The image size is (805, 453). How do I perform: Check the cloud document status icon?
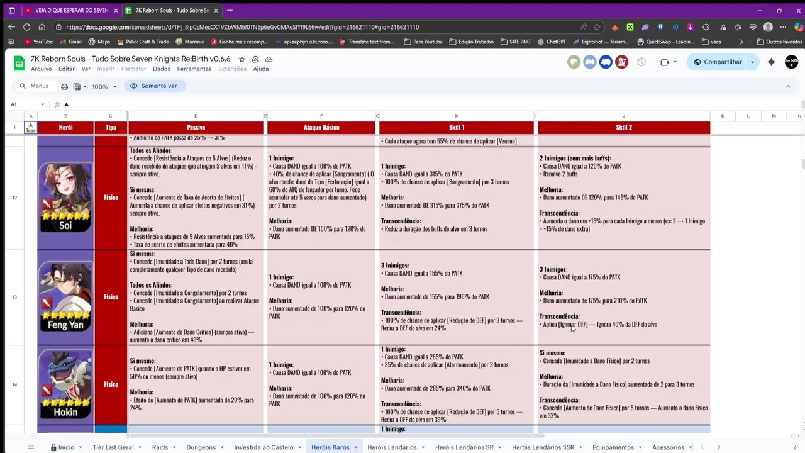(x=269, y=59)
